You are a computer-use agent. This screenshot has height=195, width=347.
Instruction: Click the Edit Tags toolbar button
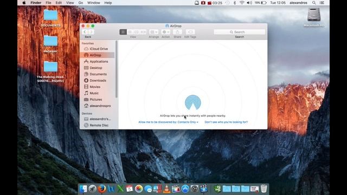point(190,32)
